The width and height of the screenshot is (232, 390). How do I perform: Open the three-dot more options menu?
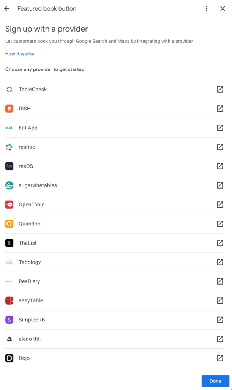(x=207, y=9)
